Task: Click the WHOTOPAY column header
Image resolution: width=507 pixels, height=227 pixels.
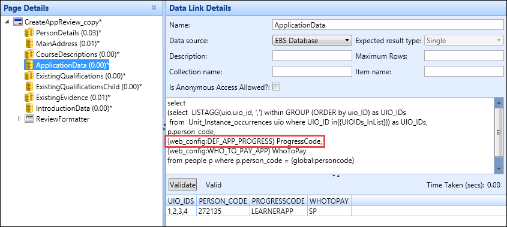Action: click(329, 201)
